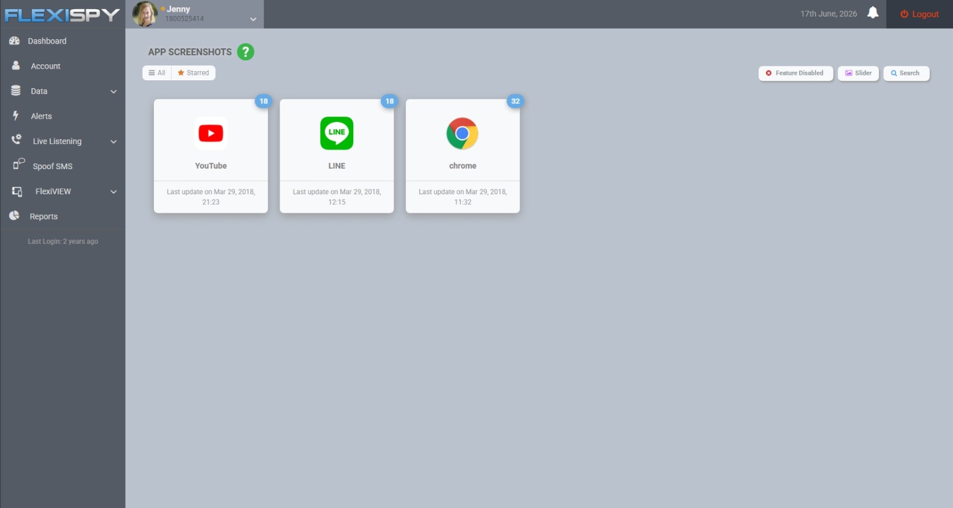Open Jenny's profile avatar
Viewport: 953px width, 508px height.
pyautogui.click(x=145, y=14)
